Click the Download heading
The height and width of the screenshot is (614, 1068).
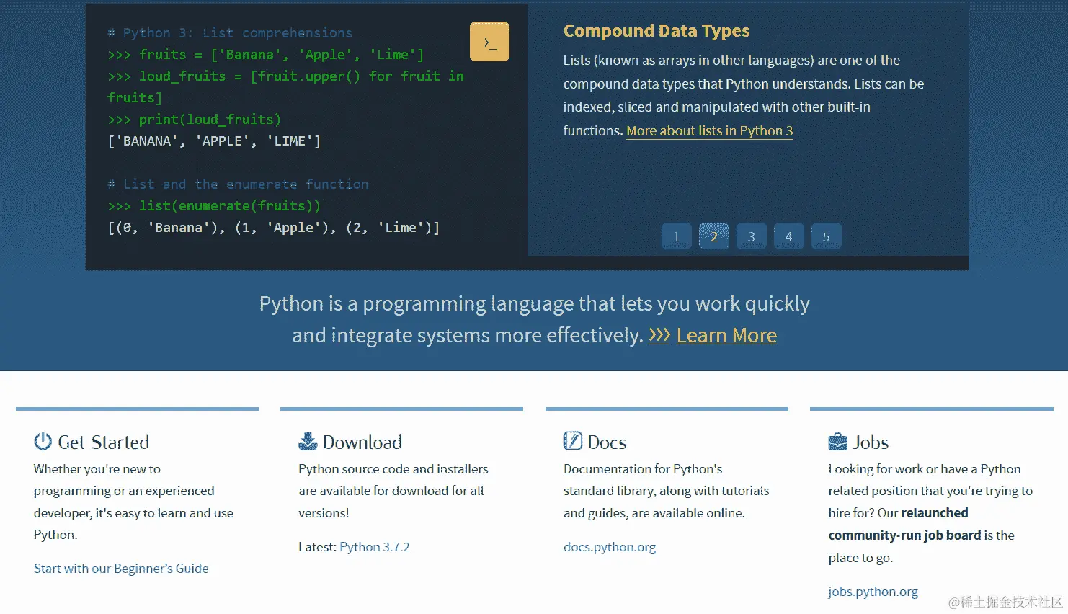point(362,442)
